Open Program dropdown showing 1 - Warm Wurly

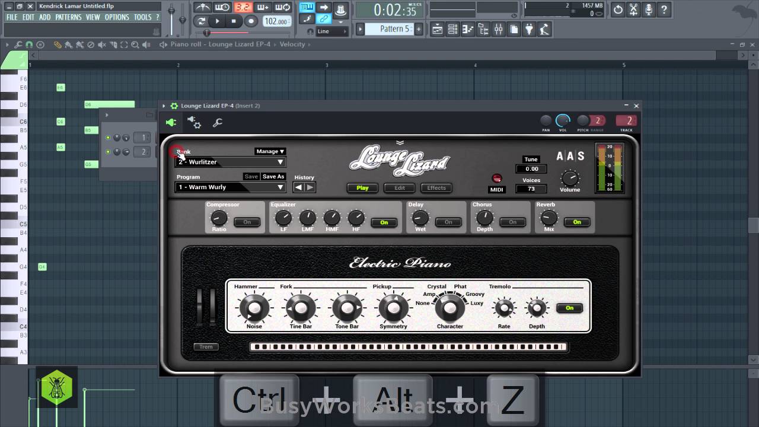(231, 187)
